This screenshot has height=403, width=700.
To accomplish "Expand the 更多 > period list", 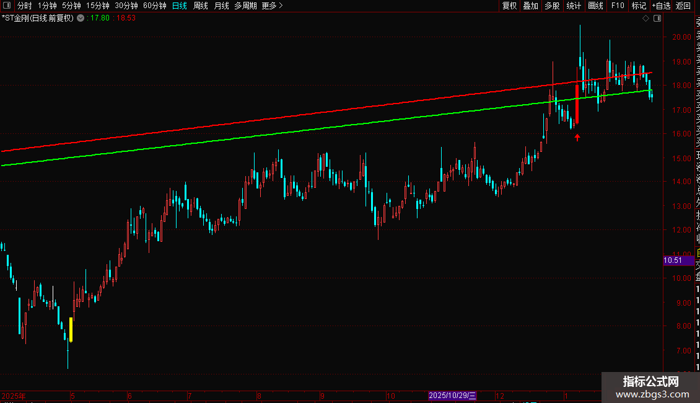I will coord(273,6).
